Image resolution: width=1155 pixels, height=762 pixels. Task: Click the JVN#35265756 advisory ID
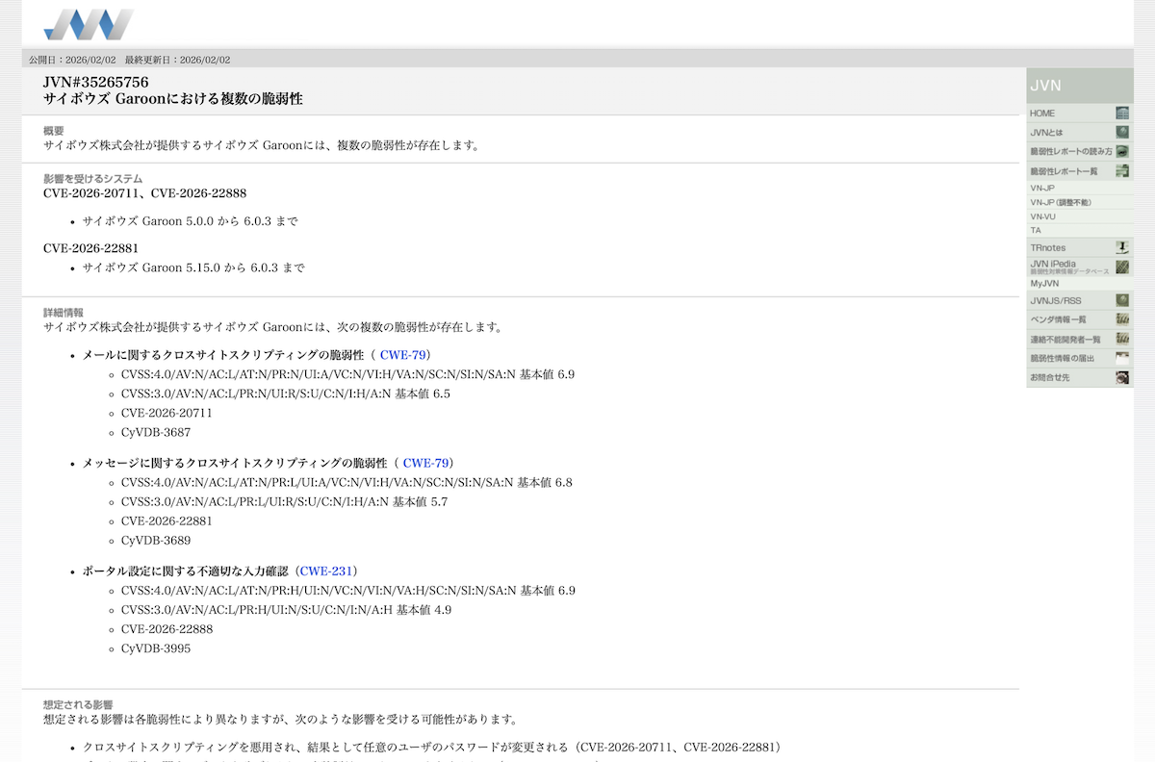click(x=95, y=82)
